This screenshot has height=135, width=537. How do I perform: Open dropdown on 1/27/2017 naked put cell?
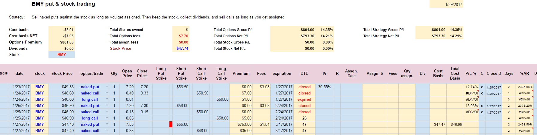pos(107,124)
